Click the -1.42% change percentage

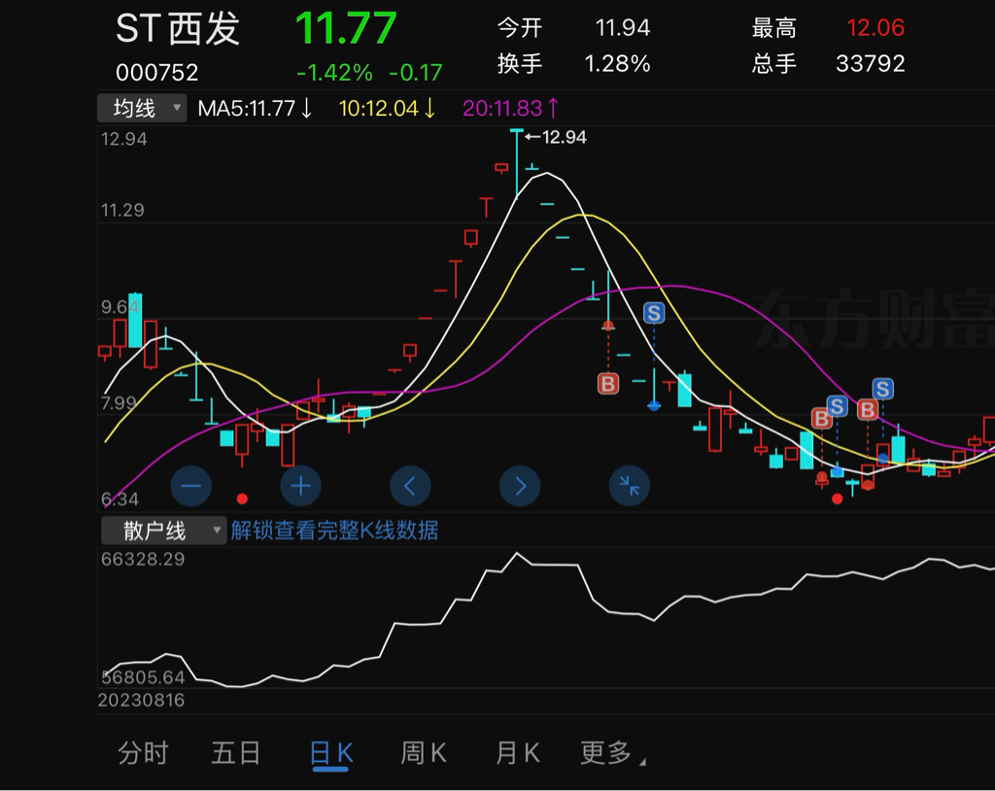(334, 72)
